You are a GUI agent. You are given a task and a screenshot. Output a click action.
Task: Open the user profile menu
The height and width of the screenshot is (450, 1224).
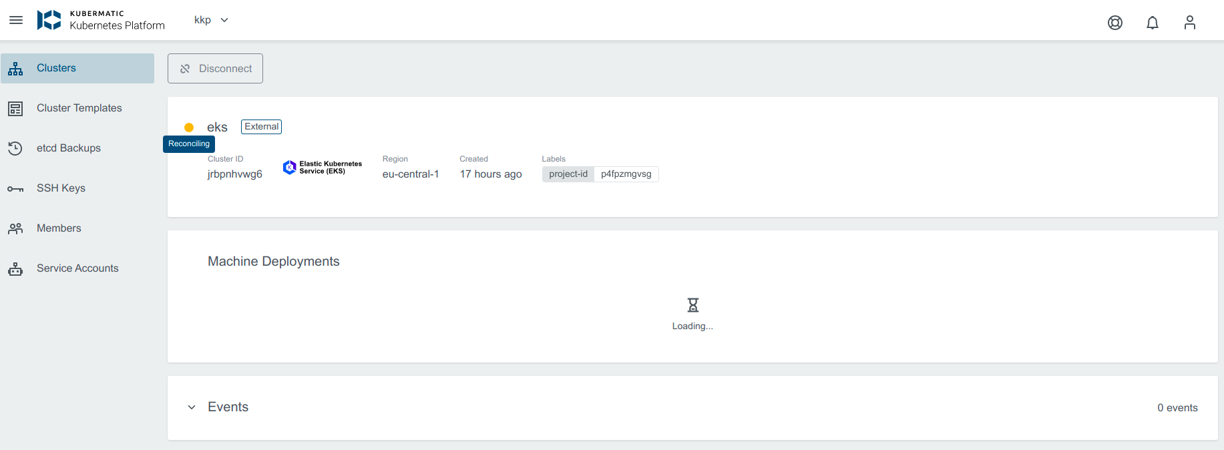click(x=1189, y=23)
